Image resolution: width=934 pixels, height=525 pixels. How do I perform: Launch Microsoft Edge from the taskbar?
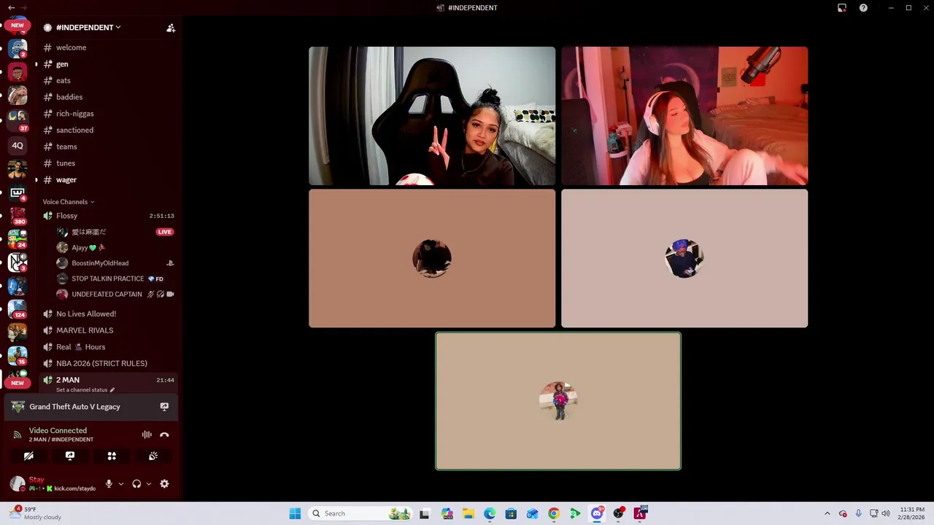click(x=490, y=513)
